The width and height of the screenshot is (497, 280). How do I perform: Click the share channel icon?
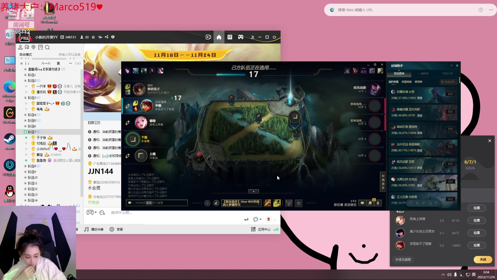pyautogui.click(x=107, y=37)
